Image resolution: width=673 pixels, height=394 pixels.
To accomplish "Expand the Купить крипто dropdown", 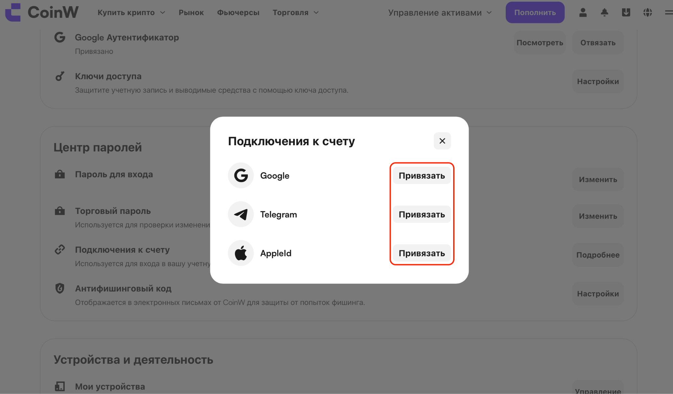I will (x=131, y=12).
